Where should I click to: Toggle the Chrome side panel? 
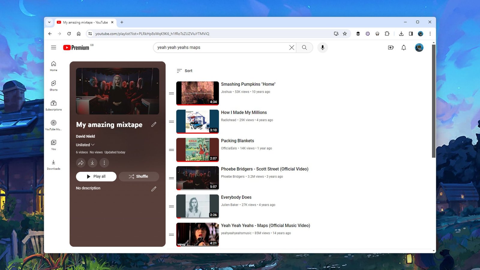pyautogui.click(x=411, y=34)
